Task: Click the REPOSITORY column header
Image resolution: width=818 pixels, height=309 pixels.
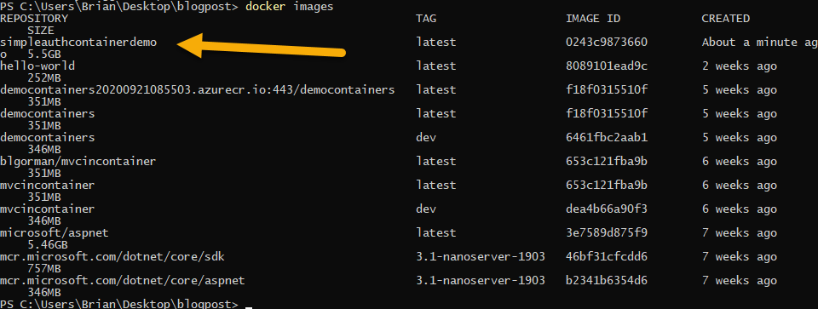Action: click(x=34, y=19)
